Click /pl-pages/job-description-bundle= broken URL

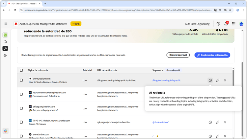[114, 122]
